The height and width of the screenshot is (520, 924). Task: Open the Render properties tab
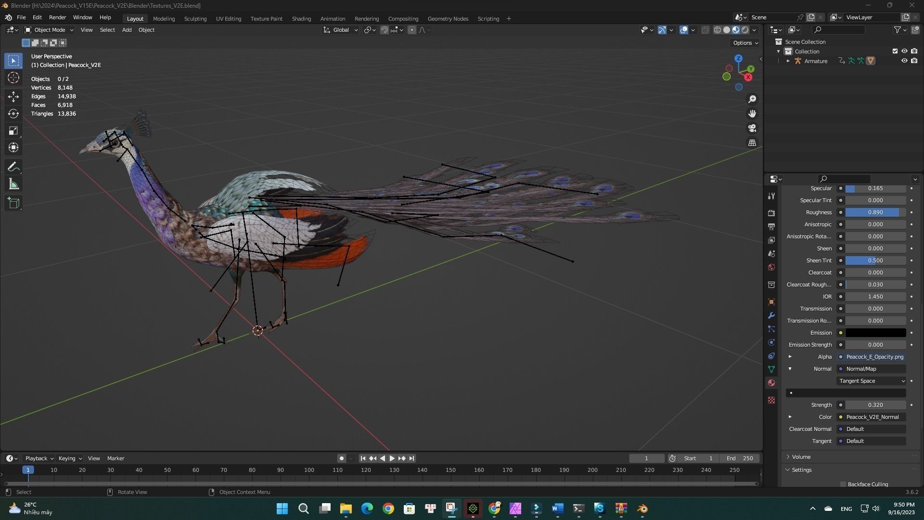[771, 213]
